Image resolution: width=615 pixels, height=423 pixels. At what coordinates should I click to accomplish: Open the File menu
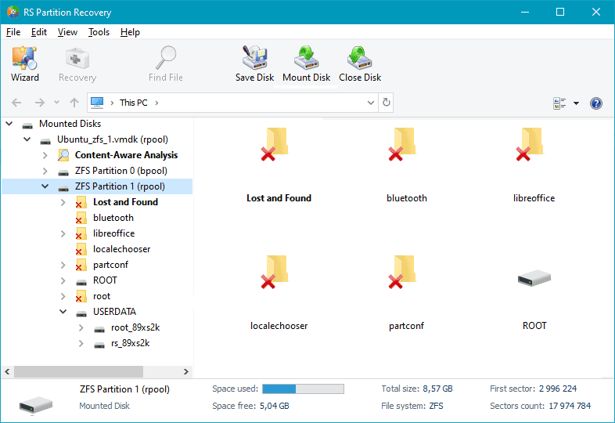tap(13, 32)
